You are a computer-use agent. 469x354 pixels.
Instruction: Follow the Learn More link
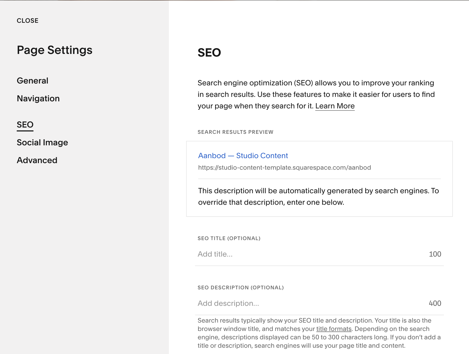click(335, 106)
